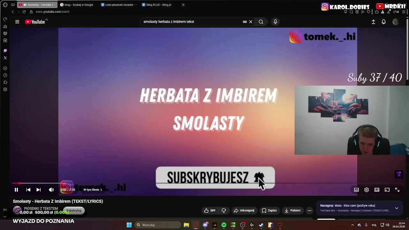Expand the 'Następny' up-next queue panel
This screenshot has width=409, height=230.
point(397,208)
